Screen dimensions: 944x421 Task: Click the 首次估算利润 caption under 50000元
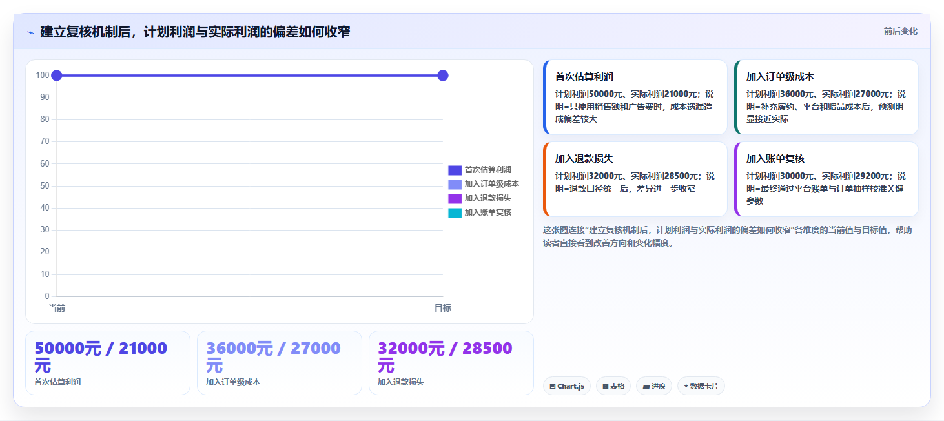[57, 382]
